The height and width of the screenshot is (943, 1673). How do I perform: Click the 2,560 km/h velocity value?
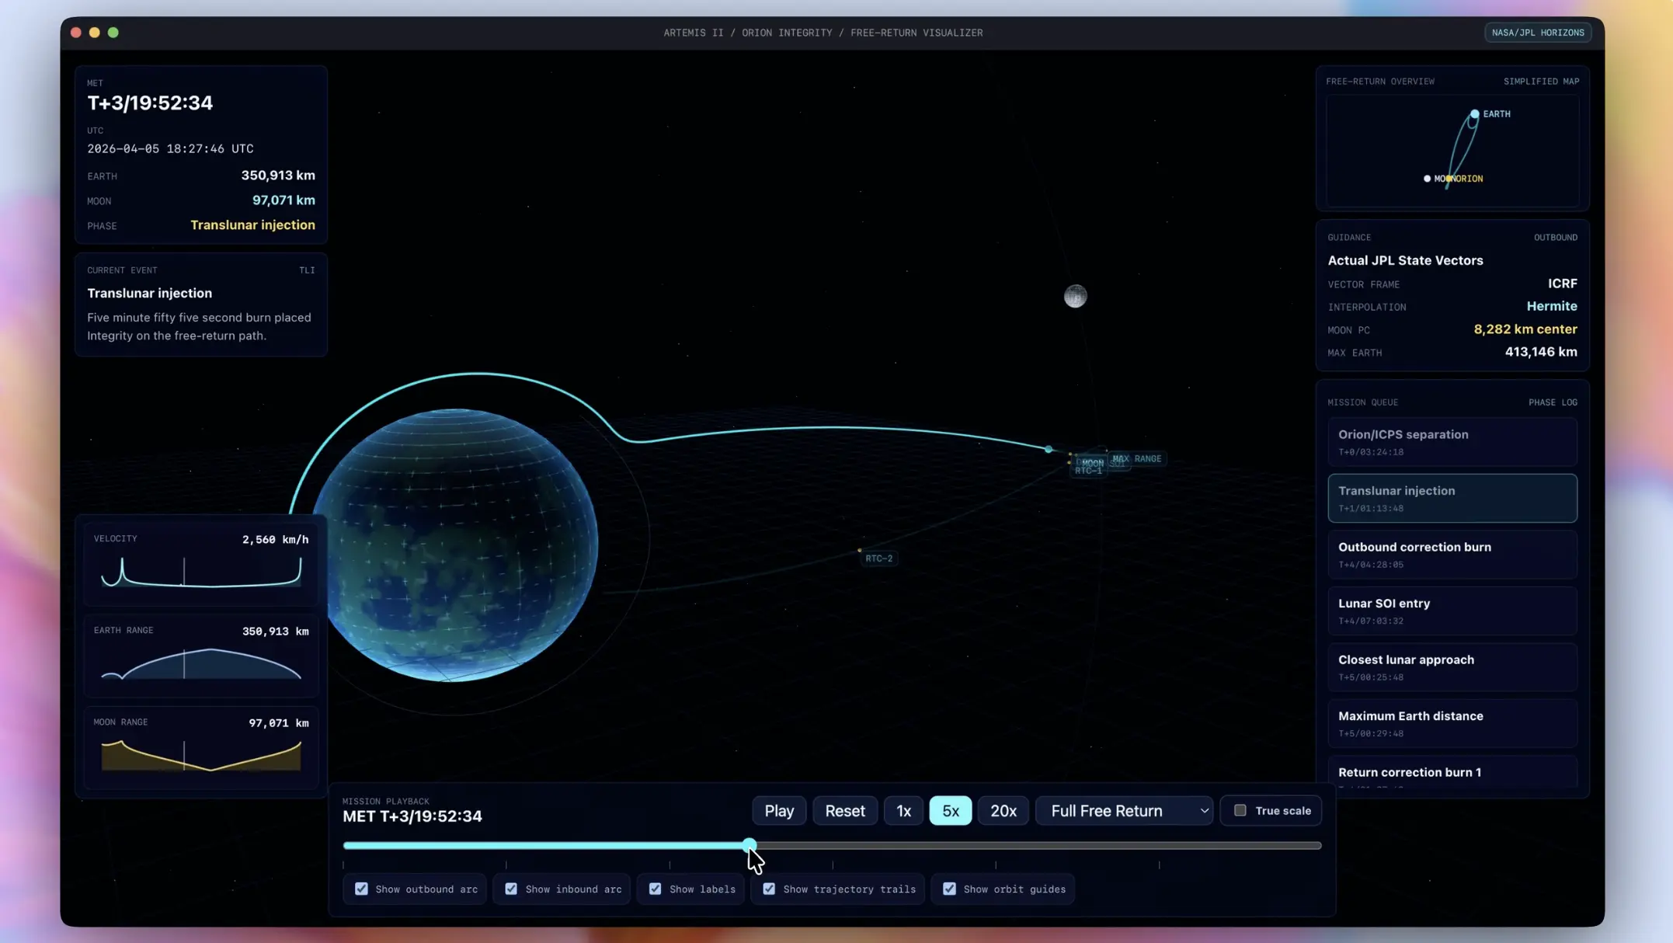click(275, 539)
